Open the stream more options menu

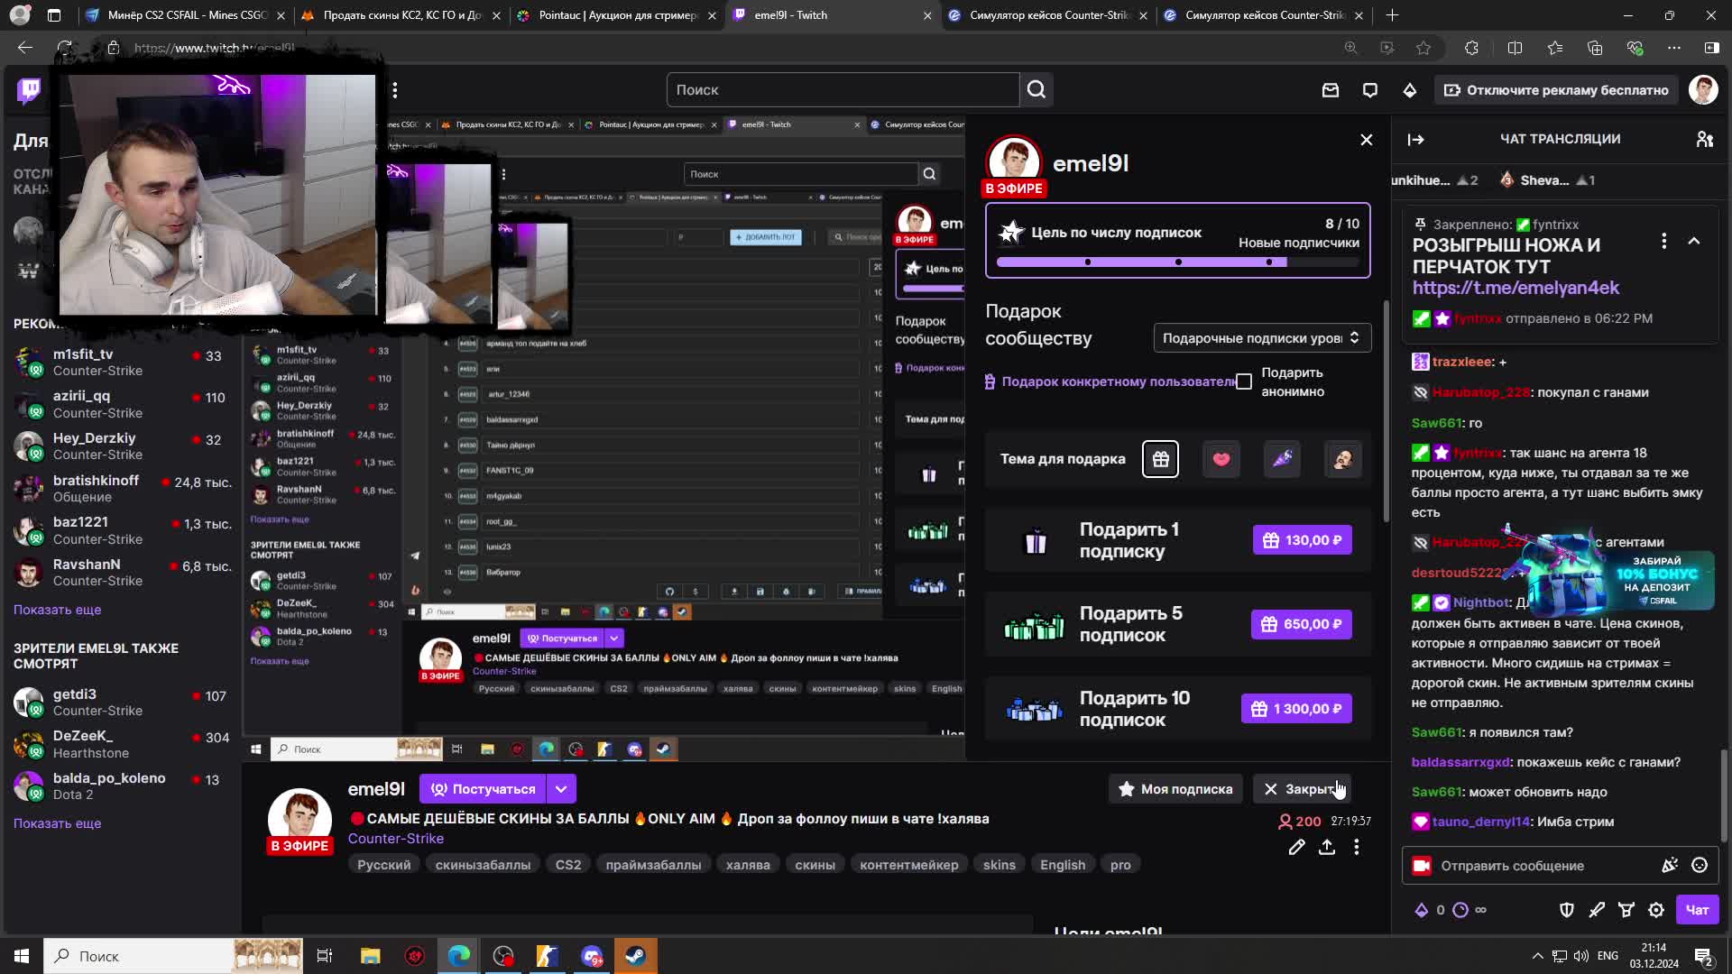[1357, 847]
